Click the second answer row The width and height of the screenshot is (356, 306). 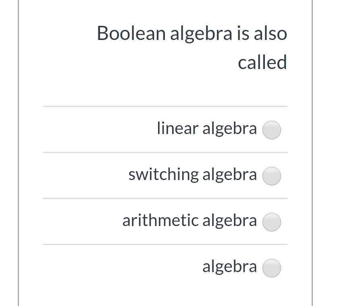click(x=165, y=175)
